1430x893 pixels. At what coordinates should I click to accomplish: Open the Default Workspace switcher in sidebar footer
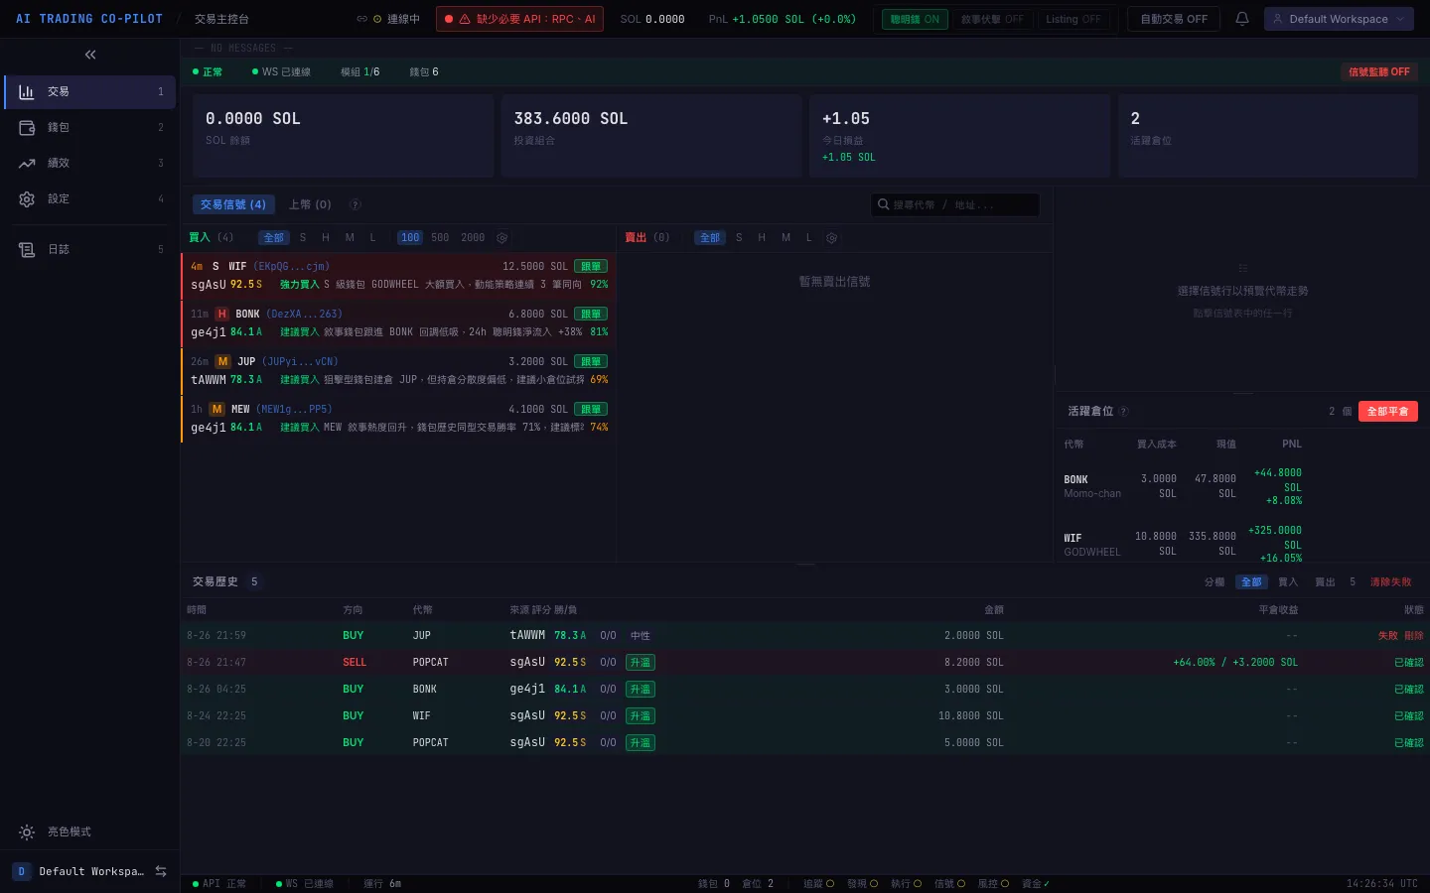(x=89, y=871)
